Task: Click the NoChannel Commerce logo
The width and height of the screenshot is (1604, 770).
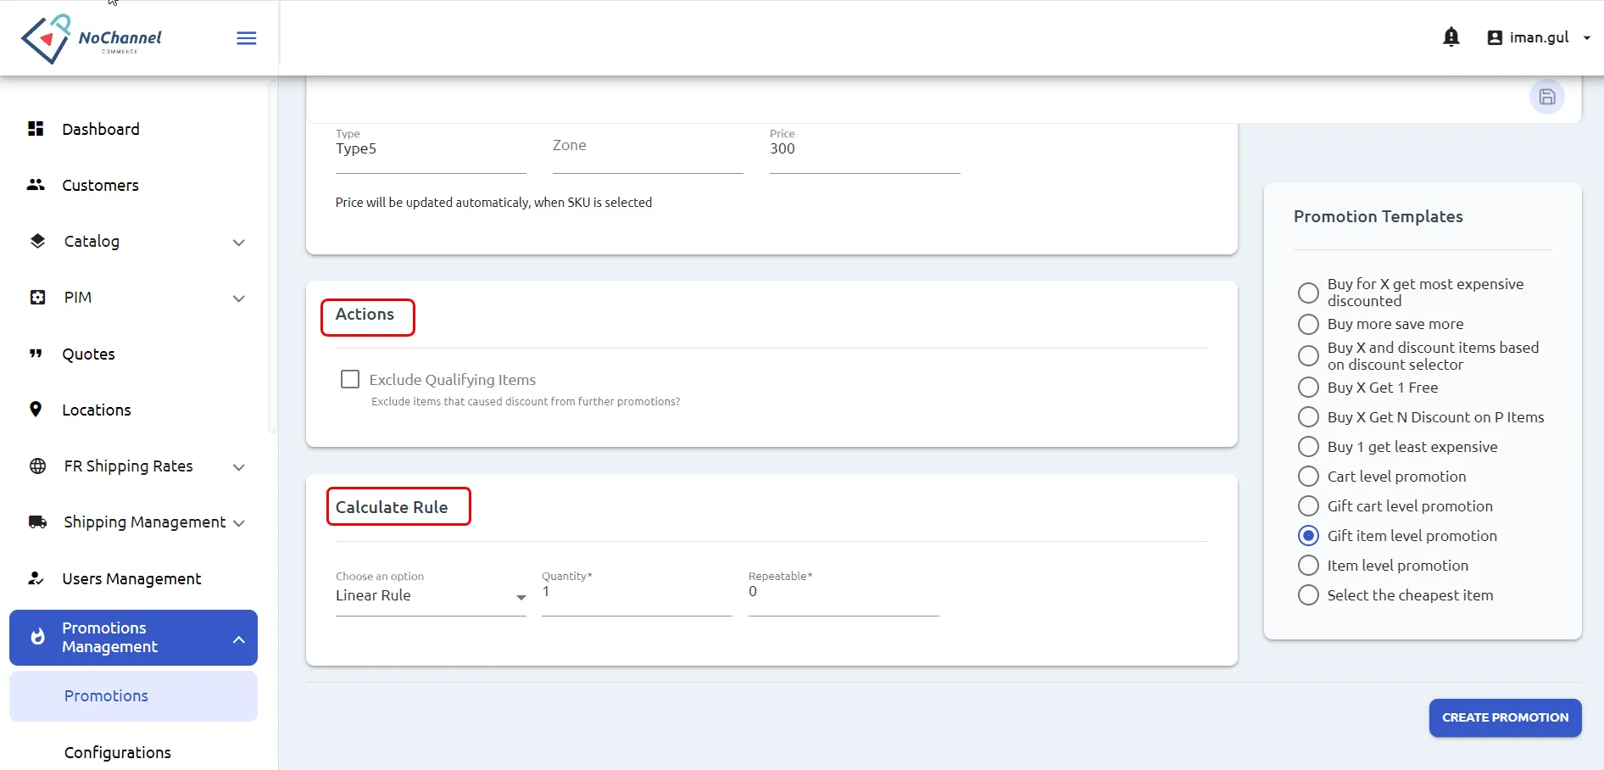Action: click(91, 38)
